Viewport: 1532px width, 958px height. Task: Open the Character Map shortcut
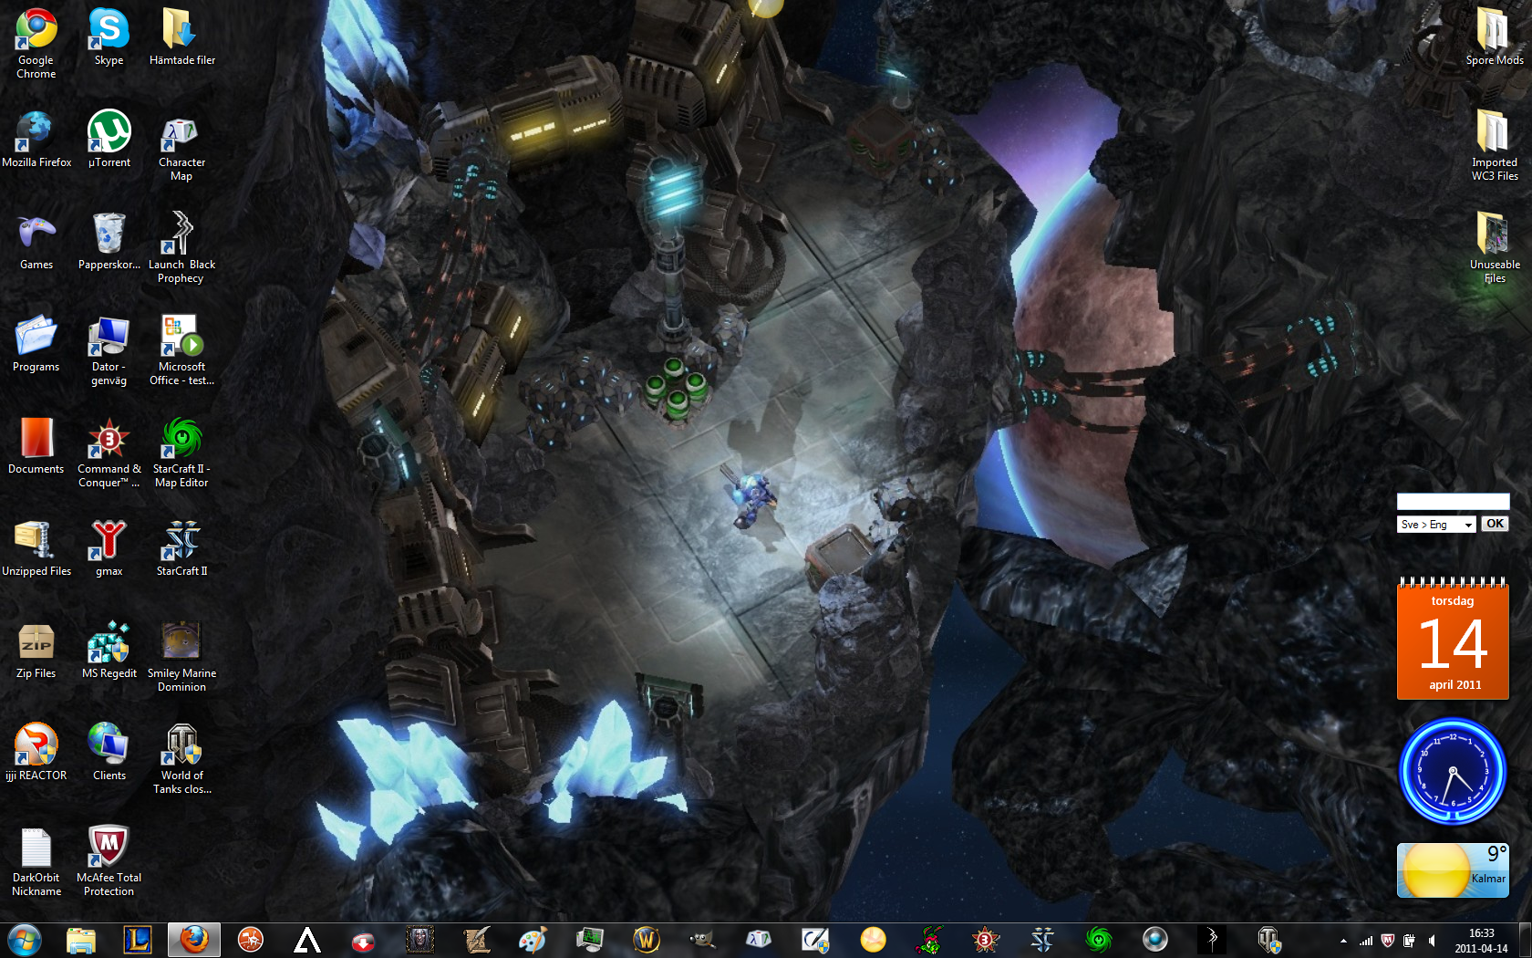181,146
